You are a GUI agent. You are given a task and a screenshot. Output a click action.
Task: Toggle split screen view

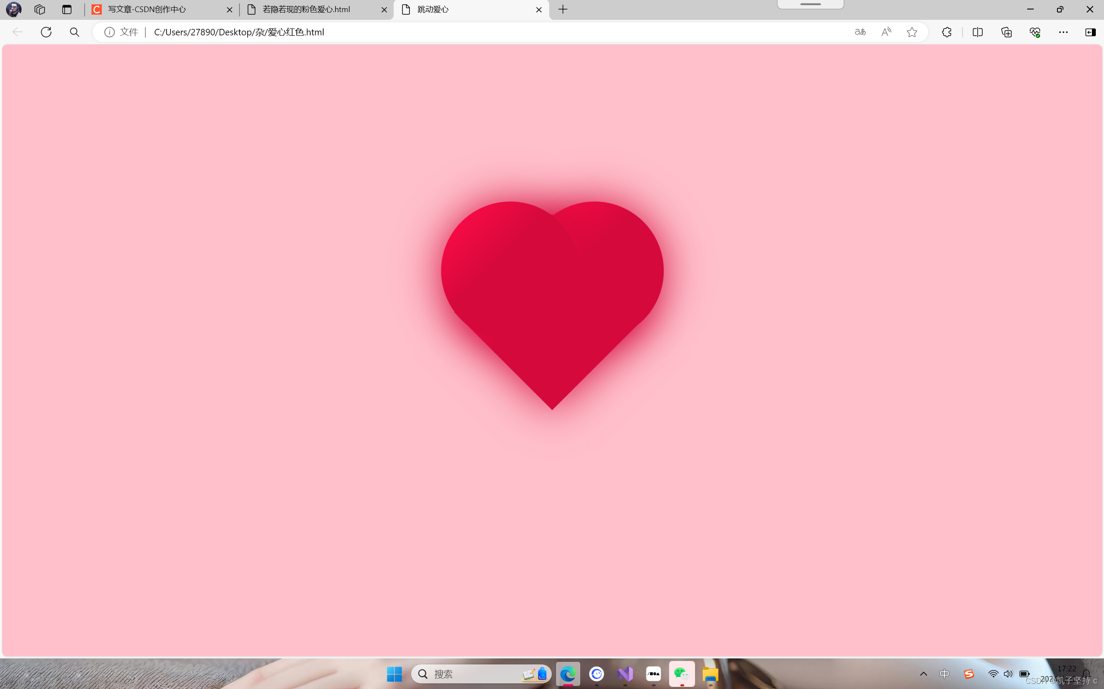point(977,32)
